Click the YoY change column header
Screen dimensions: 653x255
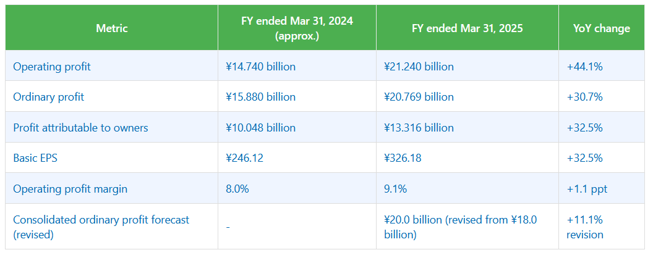coord(602,28)
